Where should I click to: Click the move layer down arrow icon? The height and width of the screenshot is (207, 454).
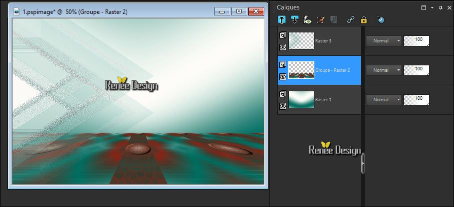[295, 19]
